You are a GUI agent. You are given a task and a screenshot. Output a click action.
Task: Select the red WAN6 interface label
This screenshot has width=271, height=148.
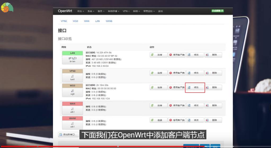pyautogui.click(x=72, y=118)
